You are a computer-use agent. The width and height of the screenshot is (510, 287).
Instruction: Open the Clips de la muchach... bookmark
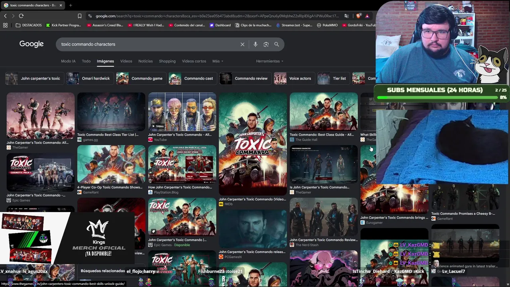coord(253,25)
